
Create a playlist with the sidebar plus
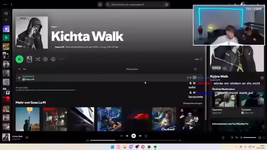6,20
